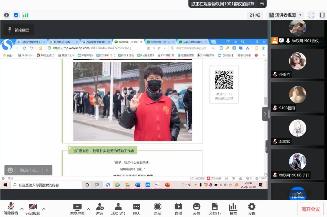Click the 离开会议 leave meeting button

coord(311,209)
